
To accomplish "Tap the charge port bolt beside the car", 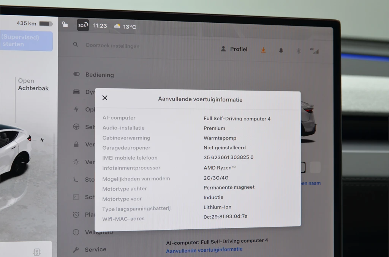I will click(42, 140).
